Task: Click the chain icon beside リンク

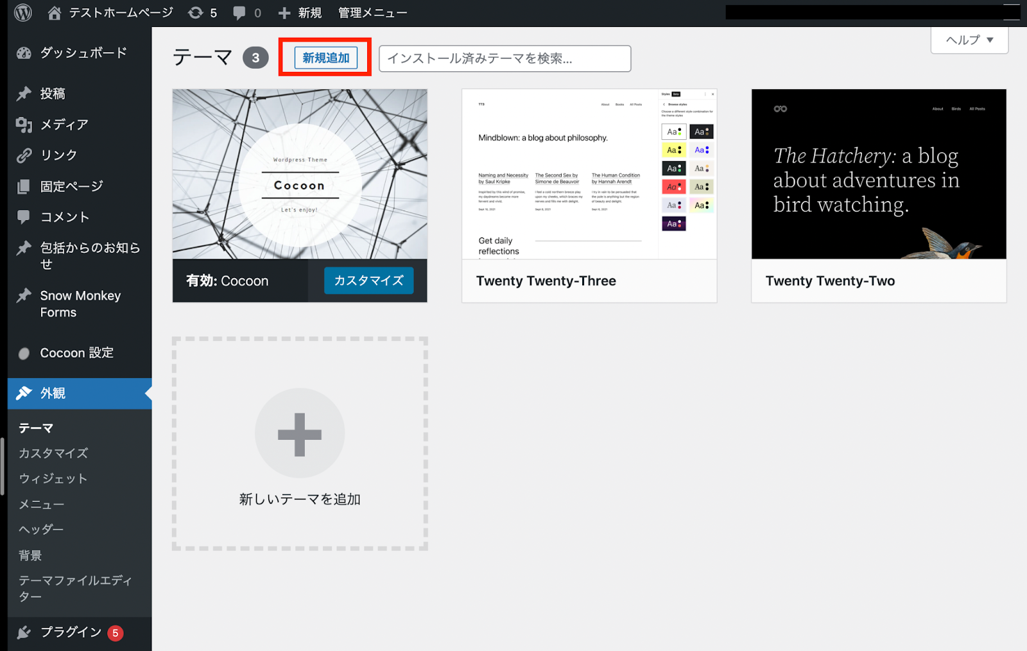Action: [x=24, y=155]
